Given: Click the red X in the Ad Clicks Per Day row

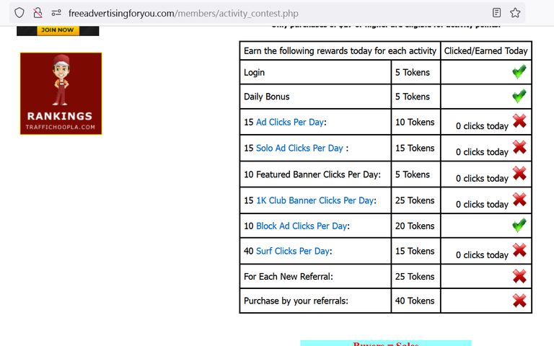Looking at the screenshot, I should point(519,121).
